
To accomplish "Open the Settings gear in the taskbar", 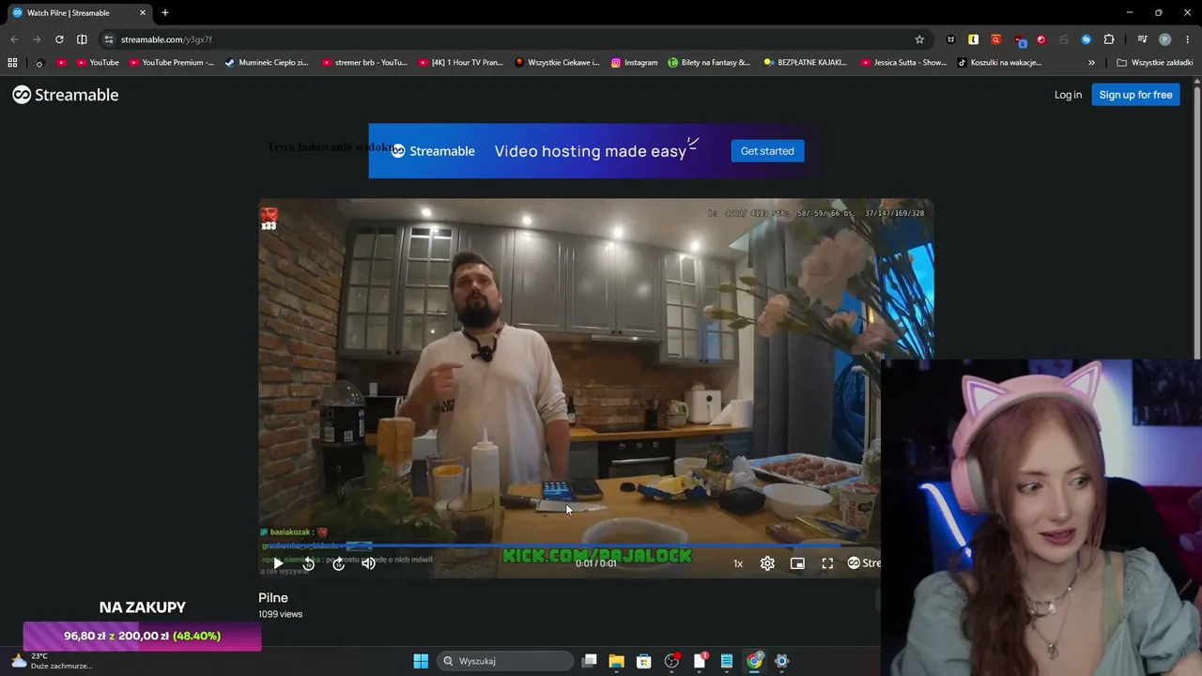I will click(x=781, y=661).
